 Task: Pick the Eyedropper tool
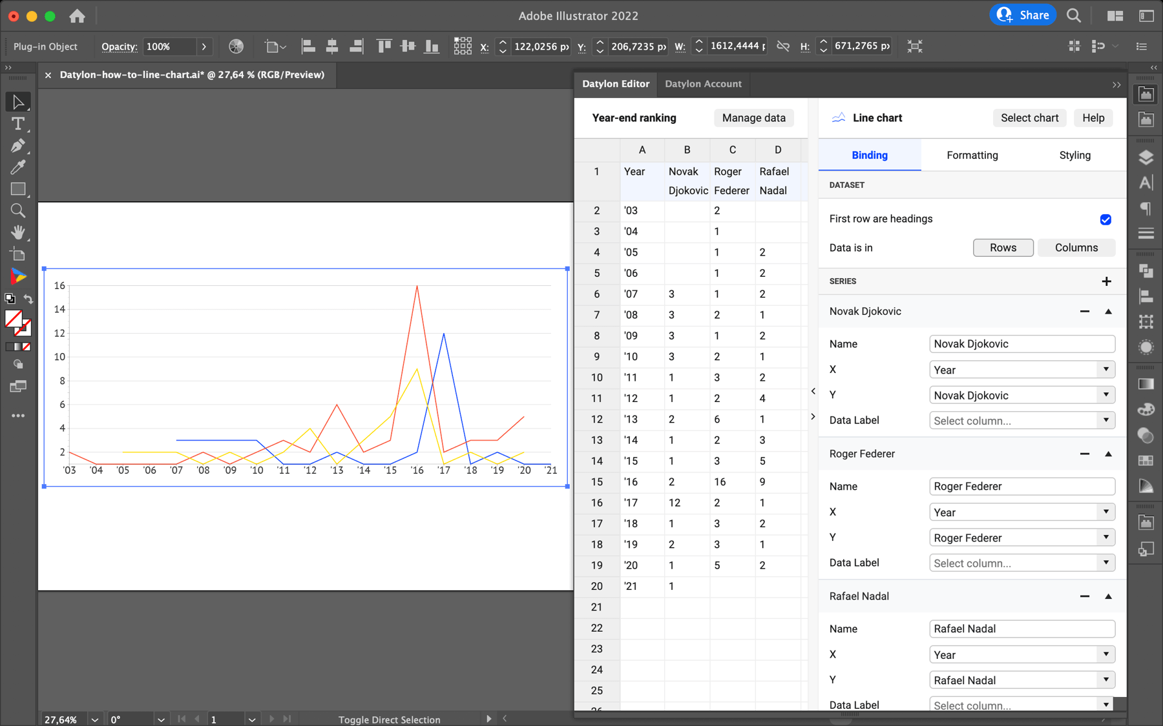pyautogui.click(x=19, y=168)
